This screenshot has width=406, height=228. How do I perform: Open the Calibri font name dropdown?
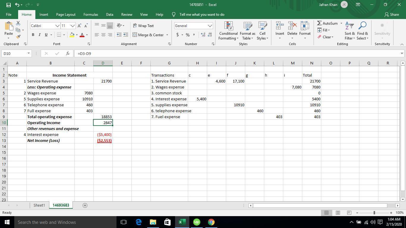[x=57, y=26]
